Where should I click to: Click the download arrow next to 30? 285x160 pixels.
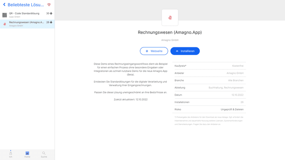(x=51, y=13)
